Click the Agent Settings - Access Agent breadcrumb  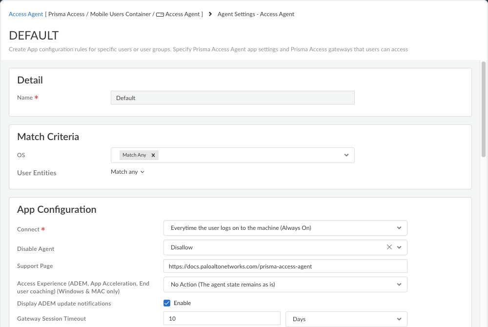click(x=256, y=14)
